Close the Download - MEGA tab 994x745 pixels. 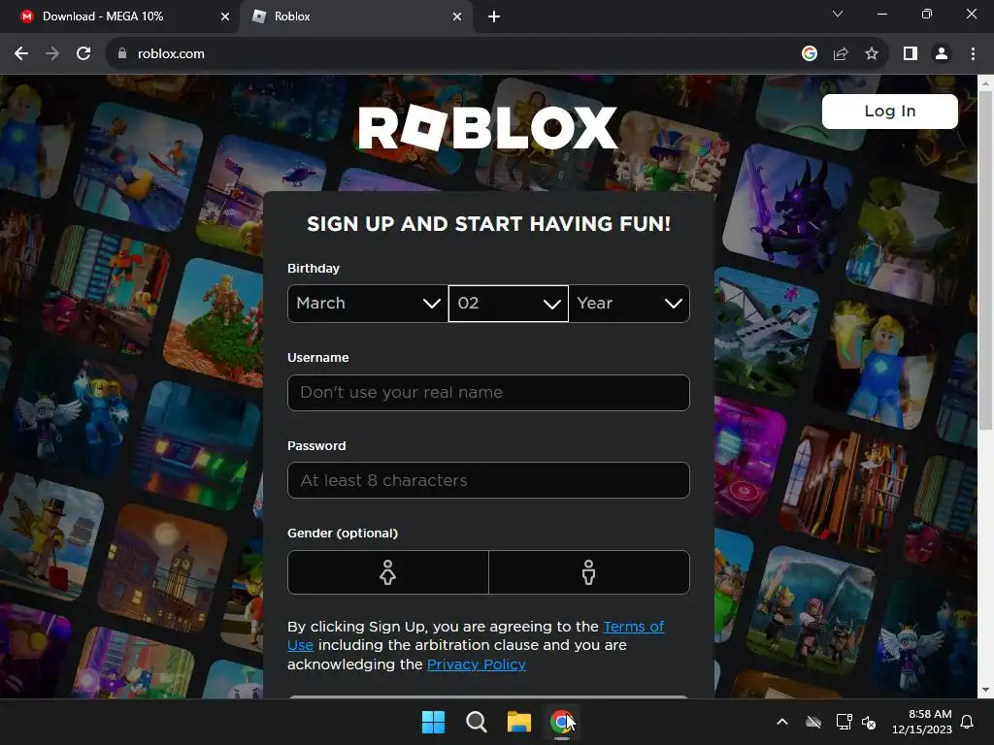(225, 17)
